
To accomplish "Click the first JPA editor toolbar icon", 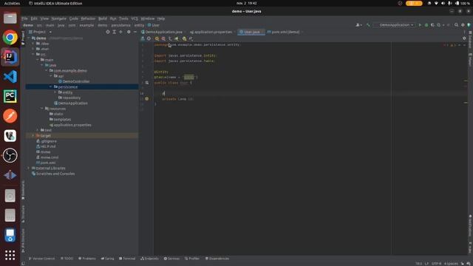I will tap(143, 38).
